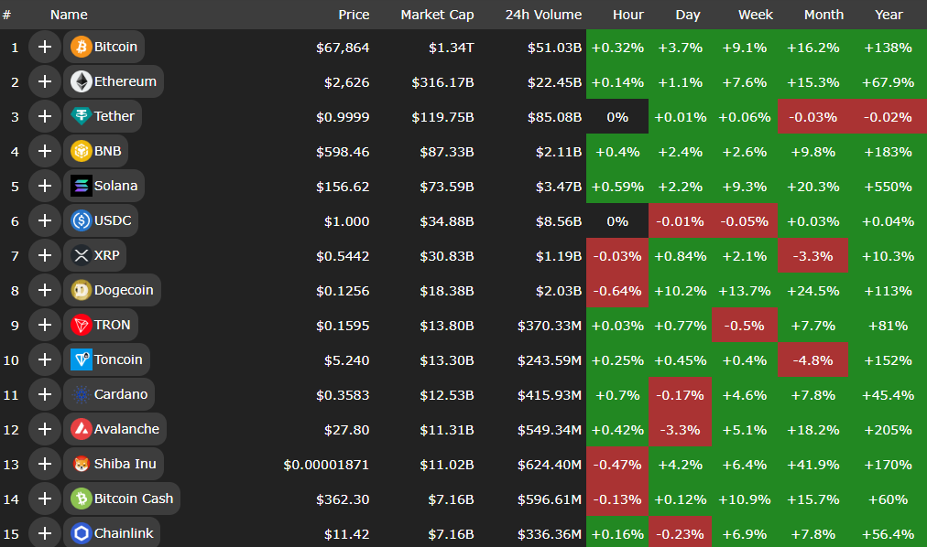Click Dogecoin's green +10.2% day cell
927x547 pixels.
coord(681,291)
